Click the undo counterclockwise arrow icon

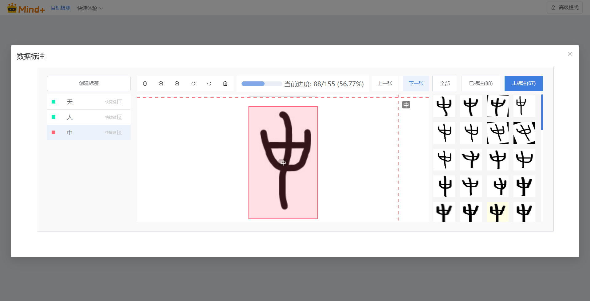coord(193,84)
